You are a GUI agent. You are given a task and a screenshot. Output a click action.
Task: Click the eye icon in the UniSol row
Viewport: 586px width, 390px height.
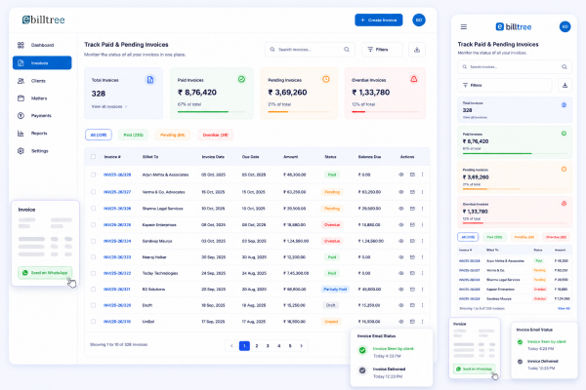click(x=401, y=322)
